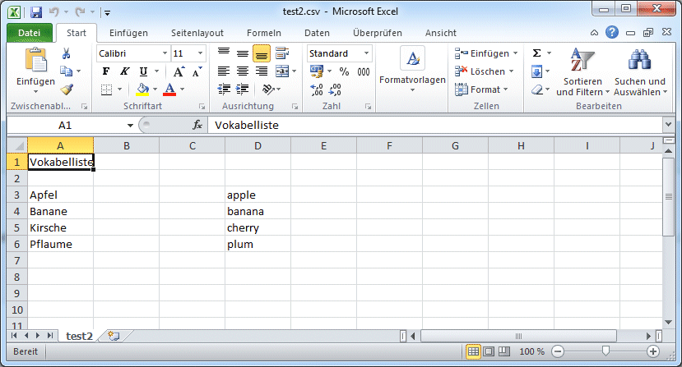Apply percent style with the % icon

coord(344,71)
